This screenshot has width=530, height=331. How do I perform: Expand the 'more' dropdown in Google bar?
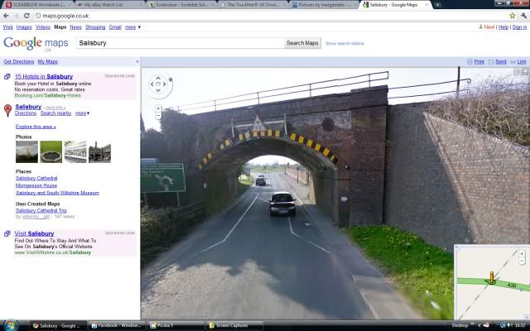[x=132, y=27]
